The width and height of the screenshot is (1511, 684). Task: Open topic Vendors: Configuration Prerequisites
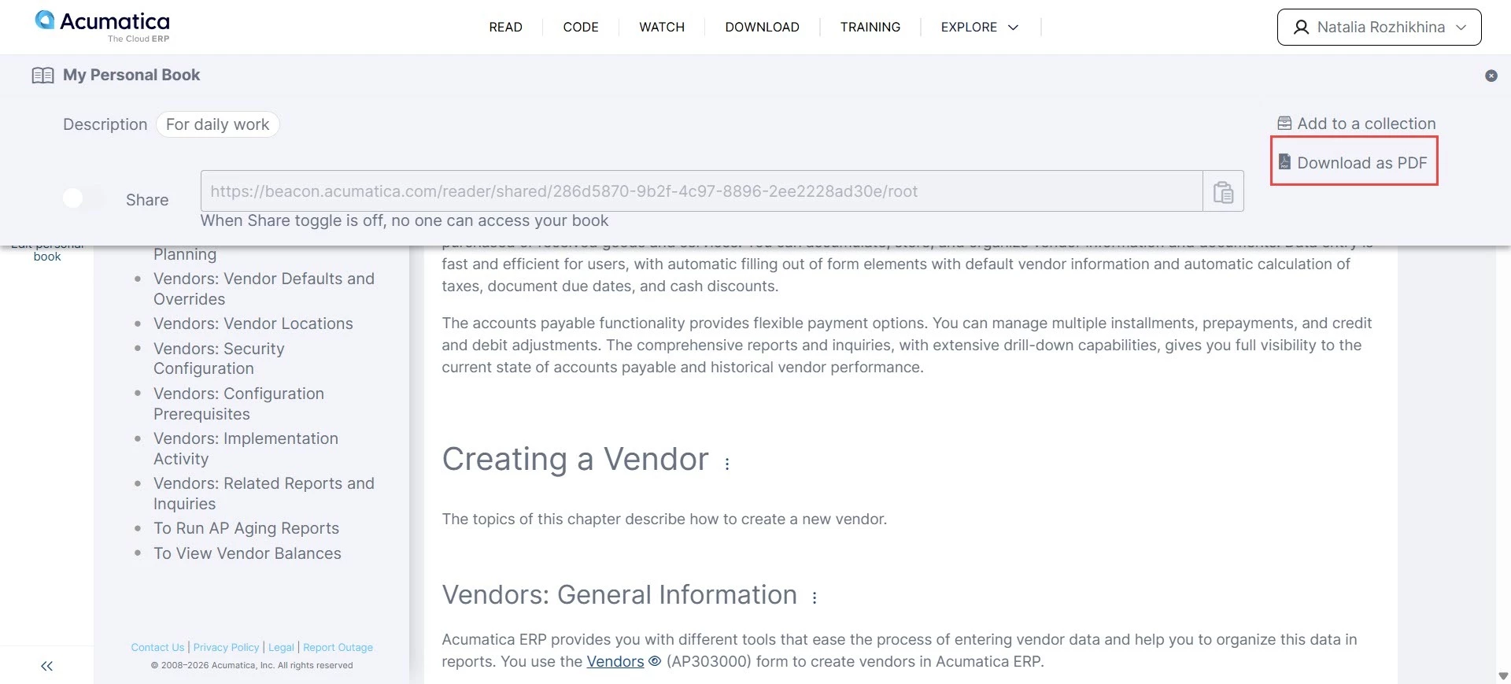(238, 404)
